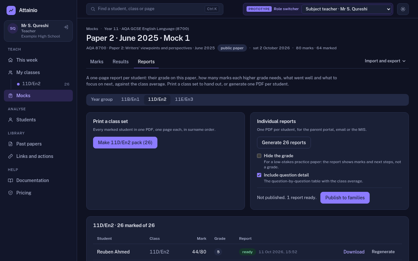Viewport: 418px width, 261px height.
Task: Click Publish to families button
Action: [345, 198]
